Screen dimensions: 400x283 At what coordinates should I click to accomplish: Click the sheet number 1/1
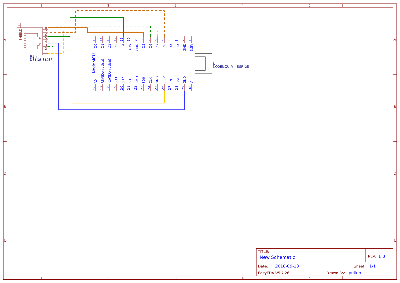click(372, 266)
